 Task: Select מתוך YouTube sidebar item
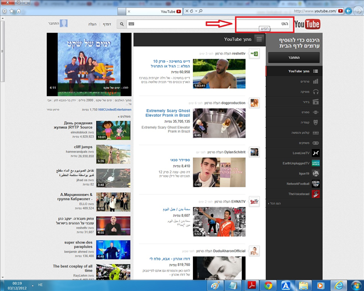tap(294, 71)
